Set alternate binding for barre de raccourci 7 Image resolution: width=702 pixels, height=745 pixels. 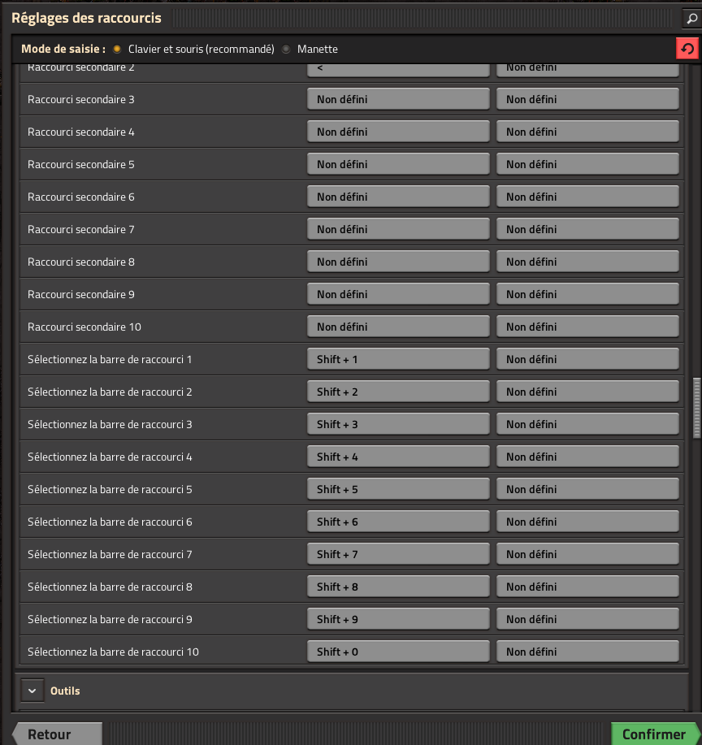click(x=587, y=554)
